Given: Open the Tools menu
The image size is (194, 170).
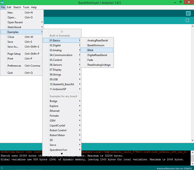Looking at the screenshot, I should click(x=26, y=7).
